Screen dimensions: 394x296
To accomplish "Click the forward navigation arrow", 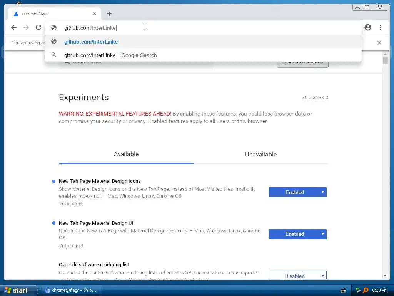I will point(26,27).
